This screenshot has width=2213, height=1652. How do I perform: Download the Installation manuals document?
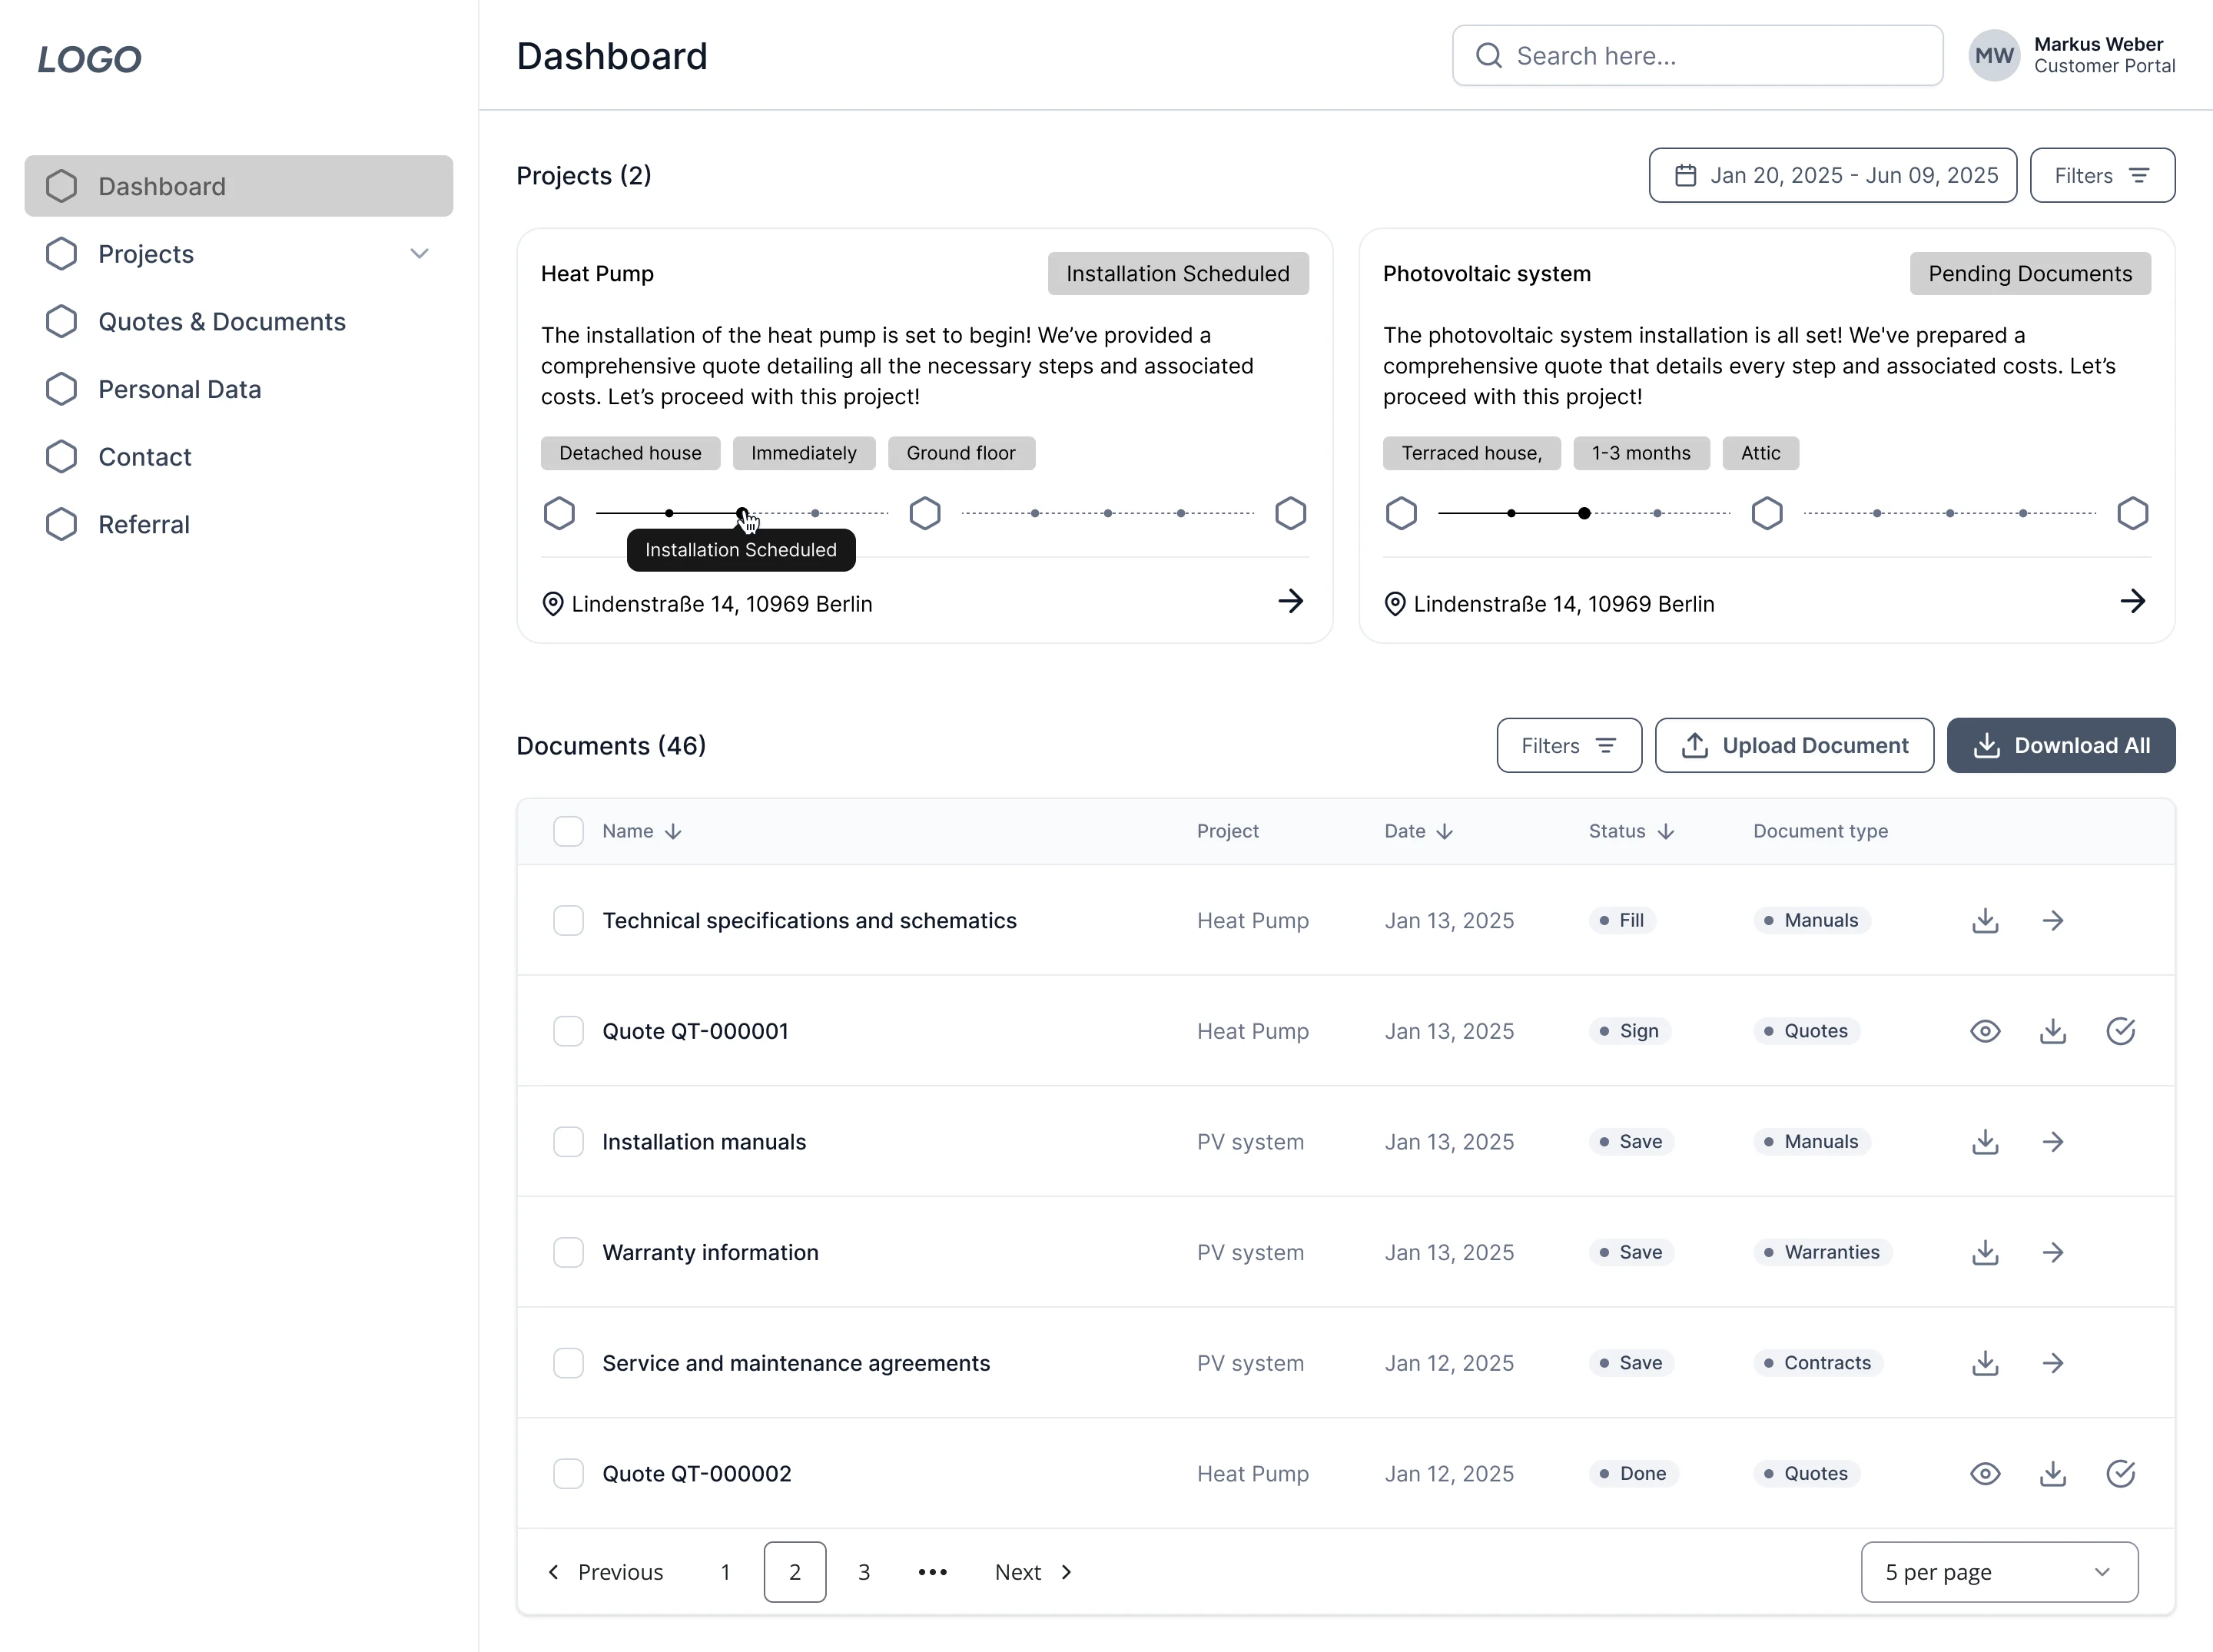click(x=1985, y=1142)
